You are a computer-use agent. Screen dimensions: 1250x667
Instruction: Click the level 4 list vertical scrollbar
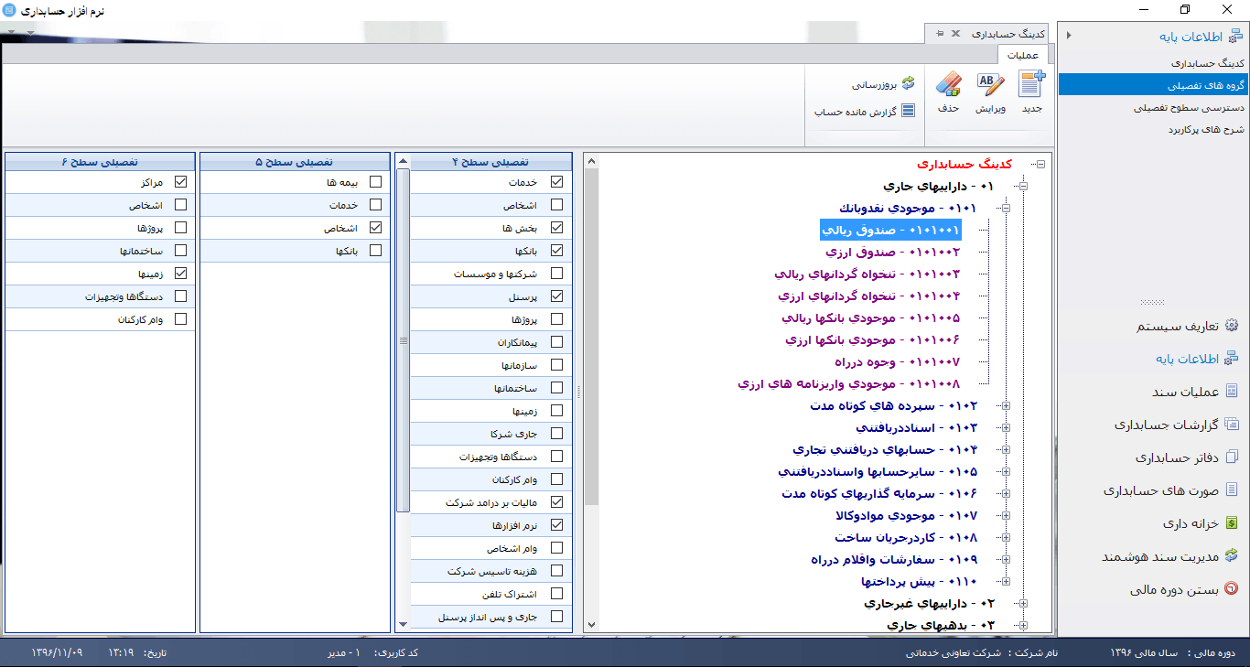(404, 393)
